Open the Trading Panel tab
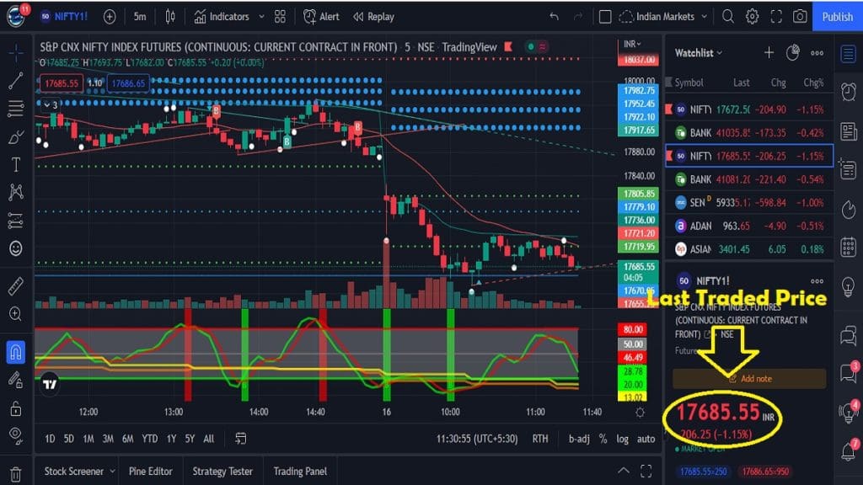This screenshot has width=863, height=485. 300,472
